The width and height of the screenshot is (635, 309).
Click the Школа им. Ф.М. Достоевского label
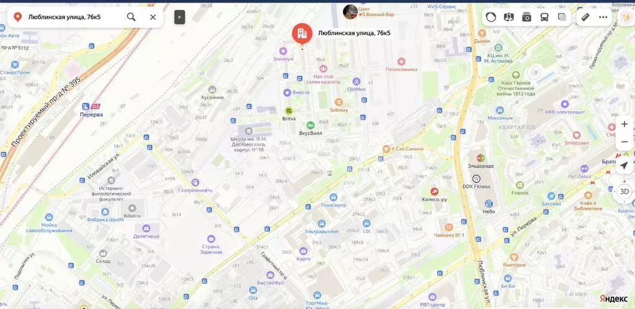248,144
